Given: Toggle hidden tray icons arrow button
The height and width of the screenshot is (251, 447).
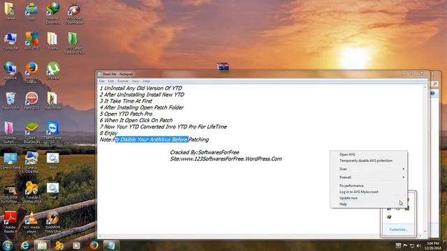Looking at the screenshot, I should point(398,245).
